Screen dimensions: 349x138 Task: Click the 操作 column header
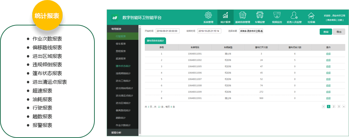pos(328,47)
